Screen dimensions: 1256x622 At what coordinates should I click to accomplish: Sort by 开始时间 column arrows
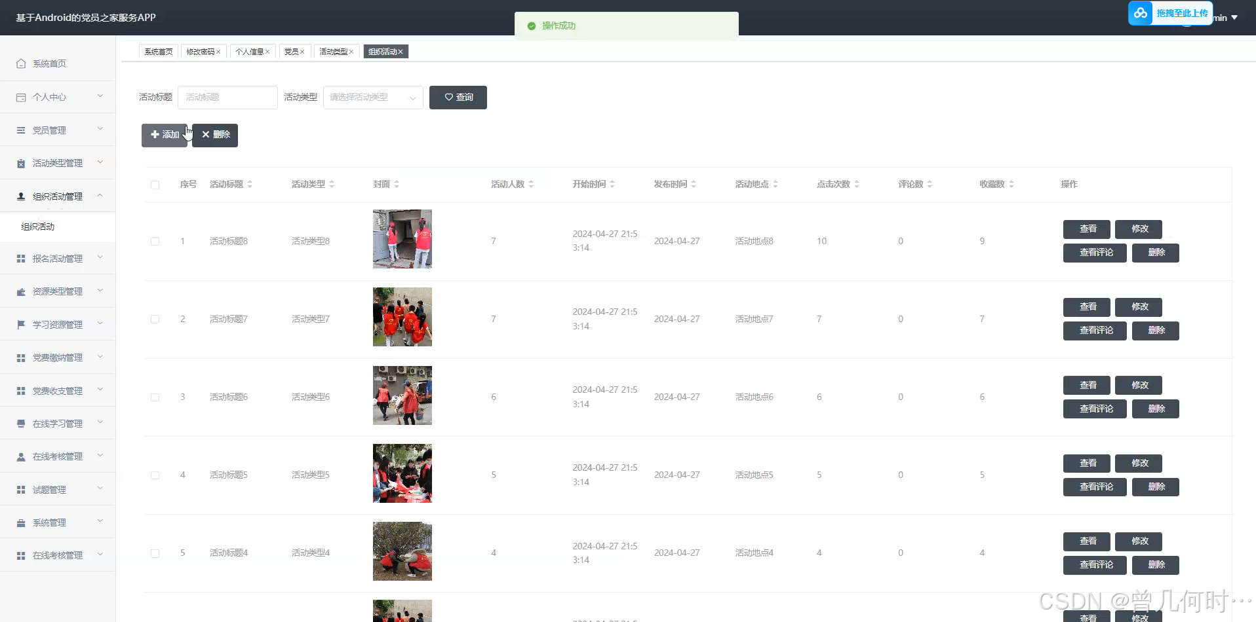[612, 185]
